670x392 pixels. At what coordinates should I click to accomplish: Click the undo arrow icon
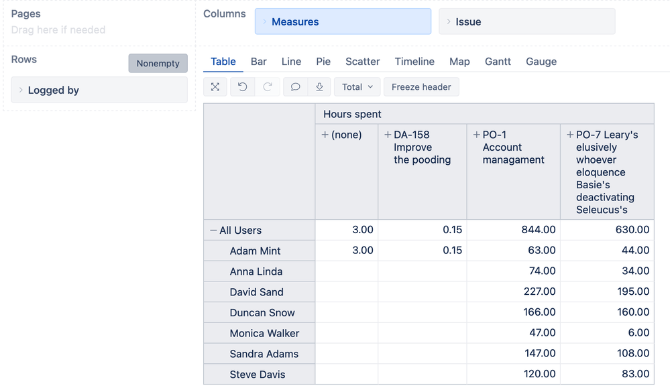tap(243, 87)
